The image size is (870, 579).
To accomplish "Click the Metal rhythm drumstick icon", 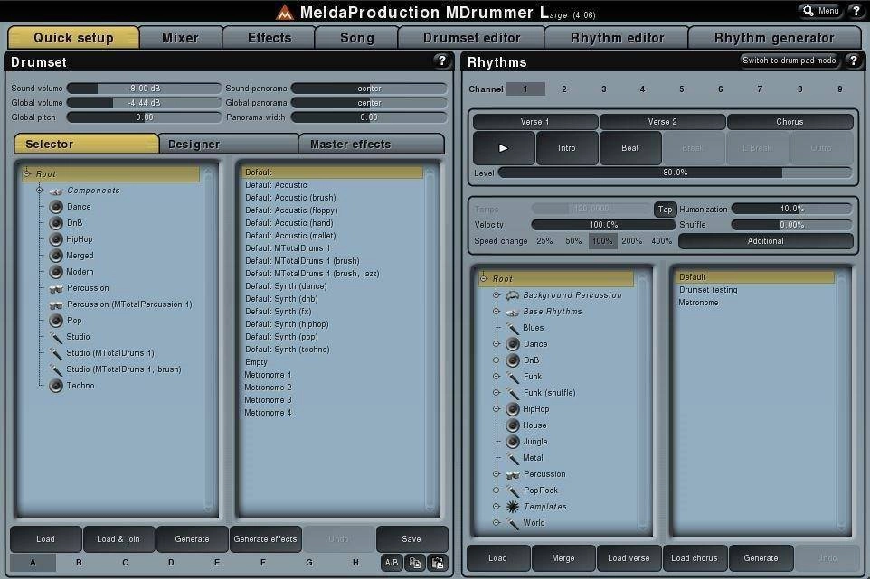I will coord(513,458).
